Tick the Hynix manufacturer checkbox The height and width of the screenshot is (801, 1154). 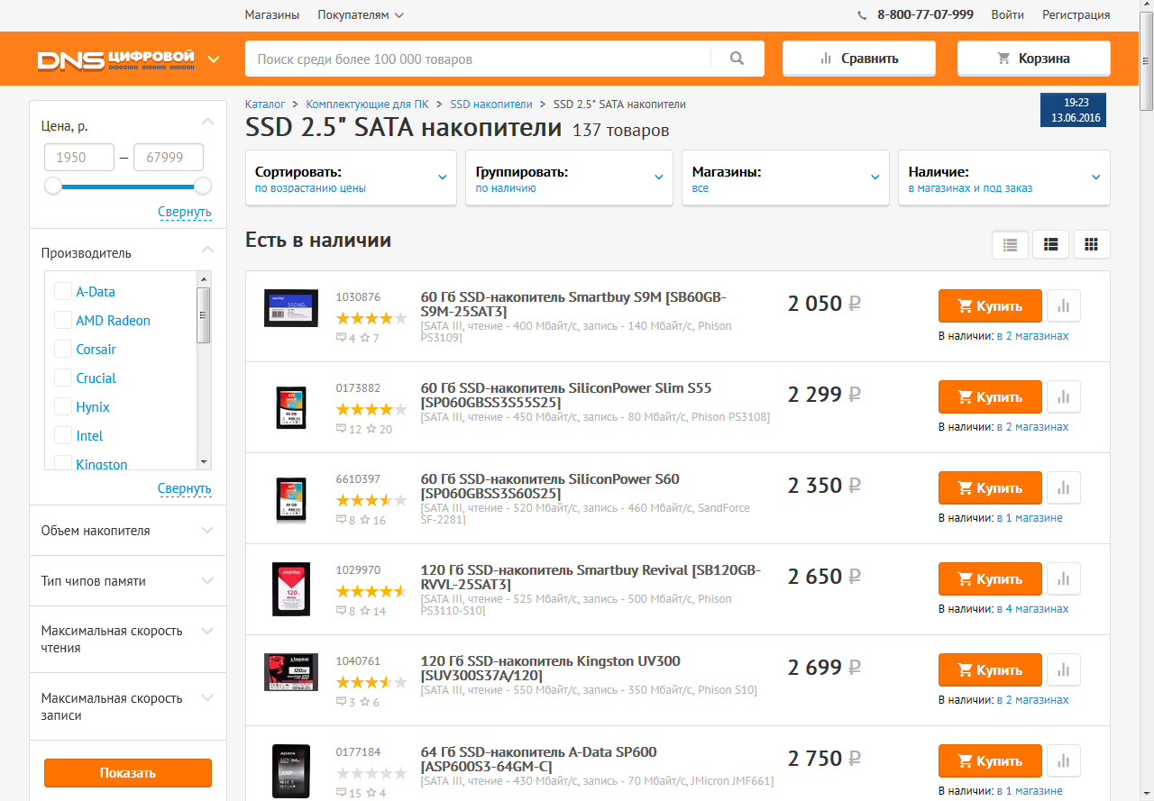[x=63, y=406]
